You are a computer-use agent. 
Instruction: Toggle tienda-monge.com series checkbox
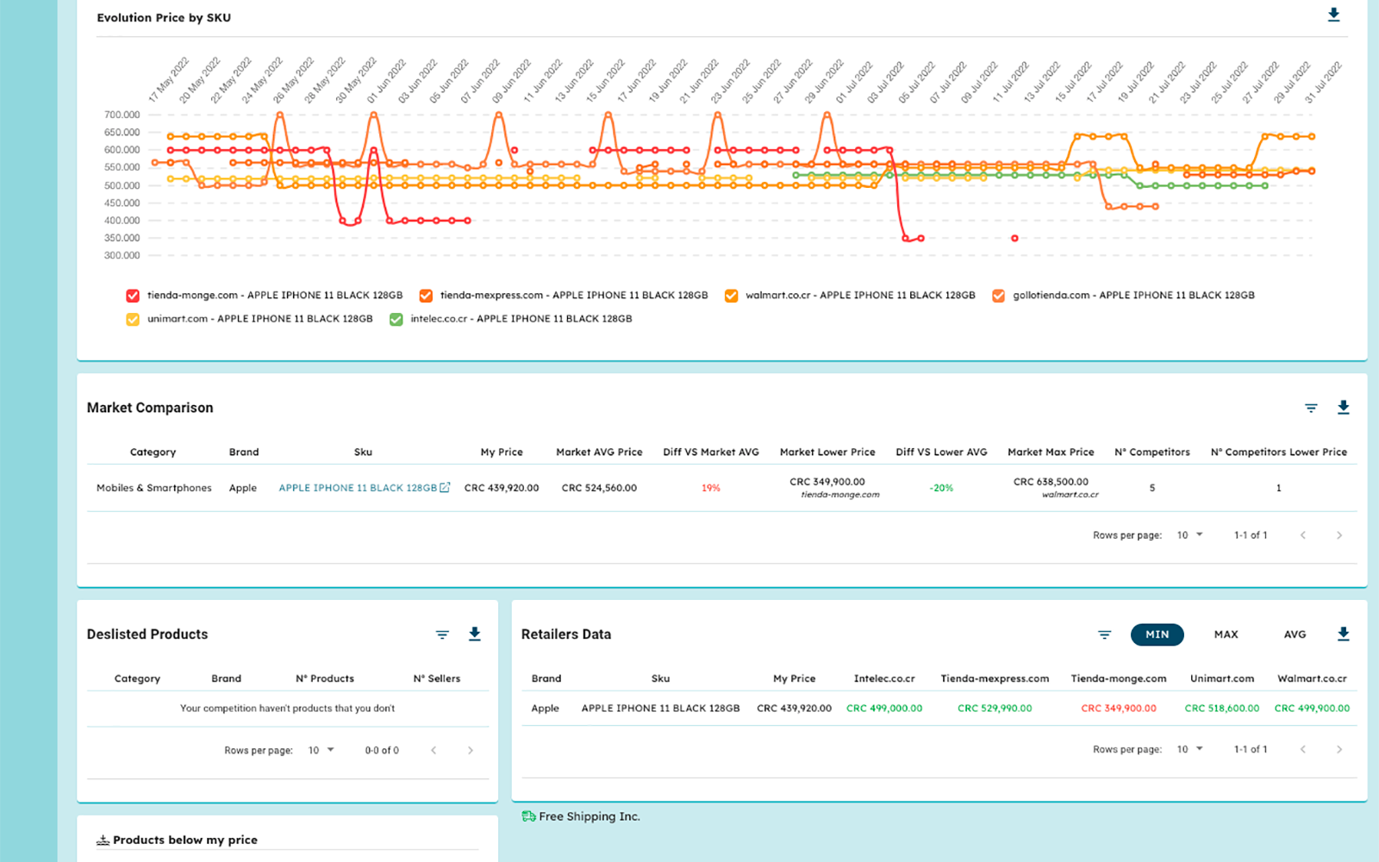pos(133,296)
